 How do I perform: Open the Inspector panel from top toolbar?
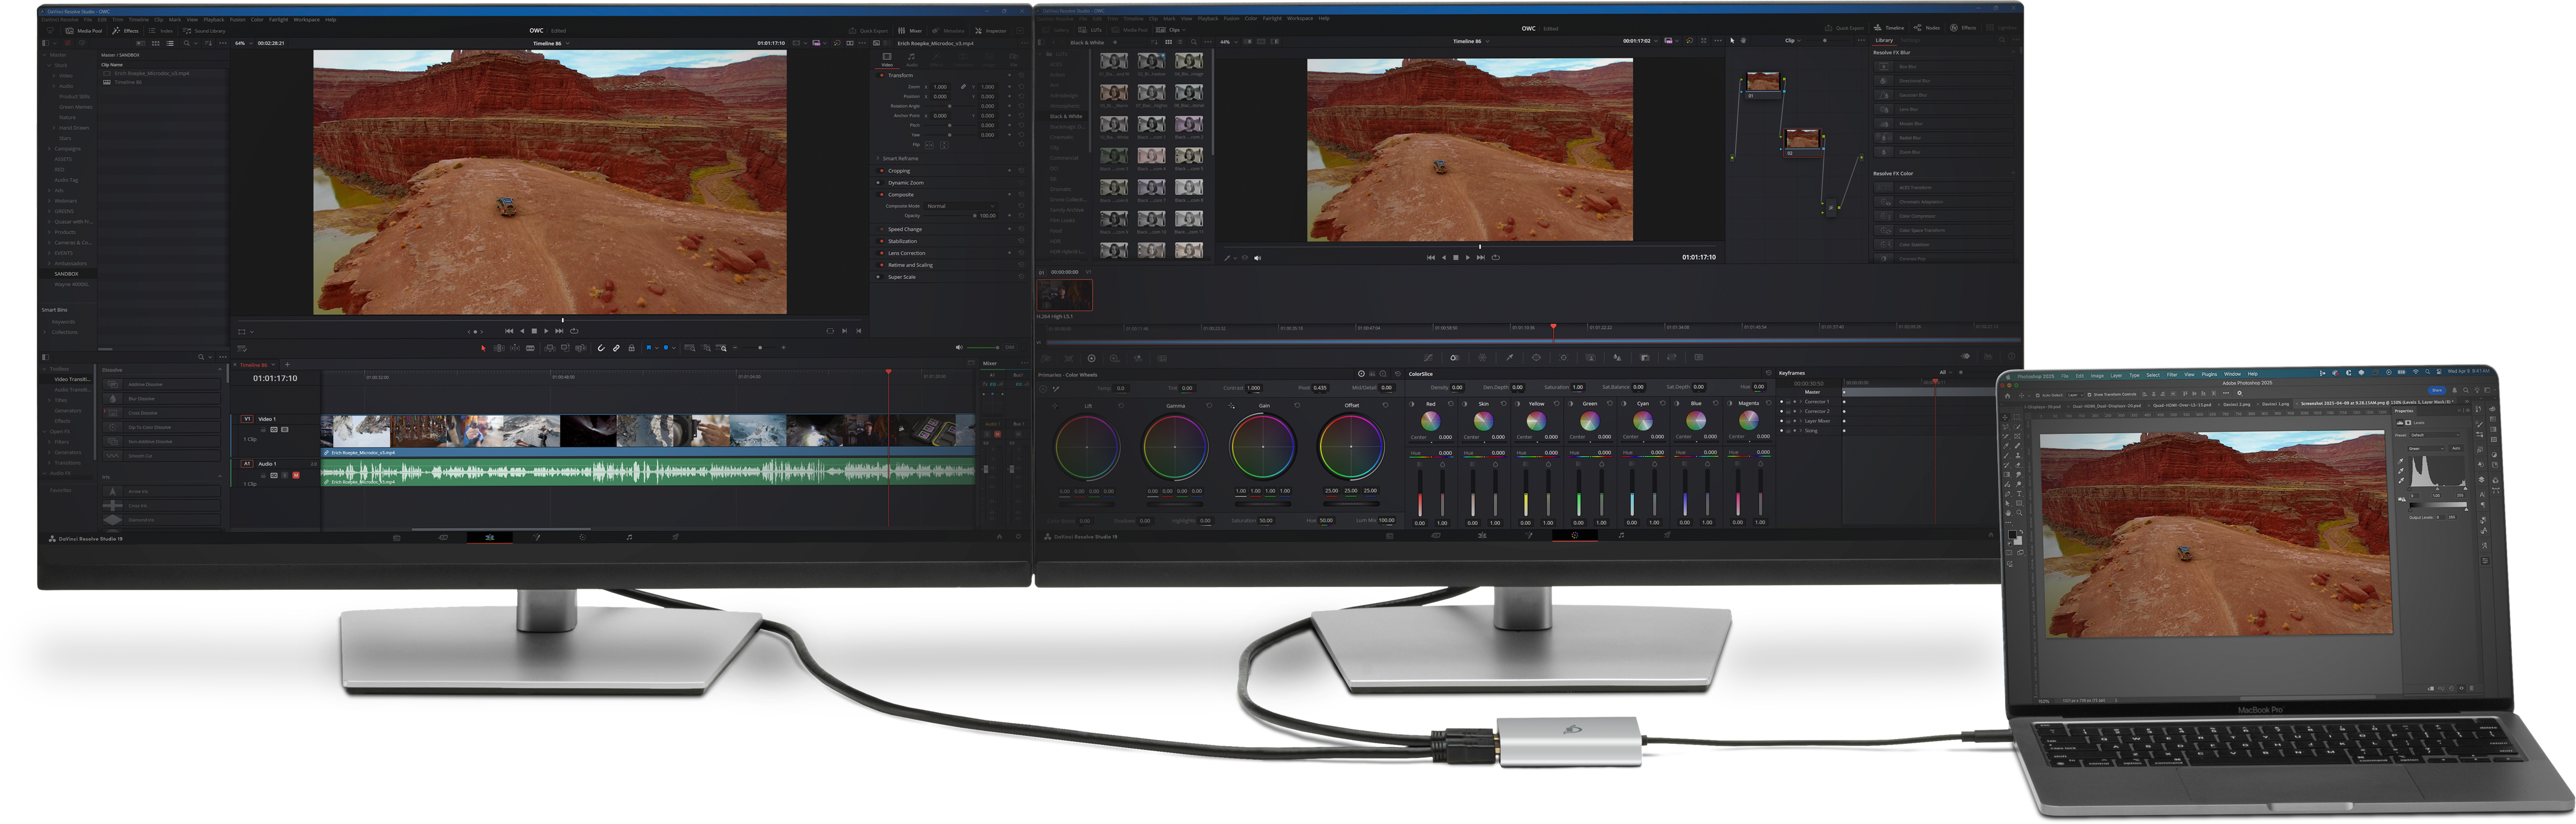[x=991, y=31]
